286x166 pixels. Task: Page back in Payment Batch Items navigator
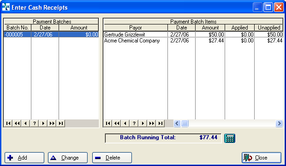click(117, 124)
